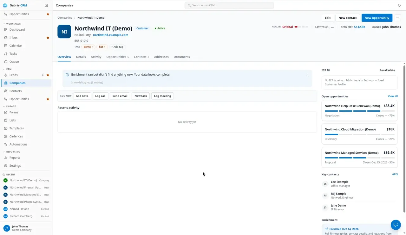
Task: Click the Lists sidebar icon
Action: tap(6, 120)
